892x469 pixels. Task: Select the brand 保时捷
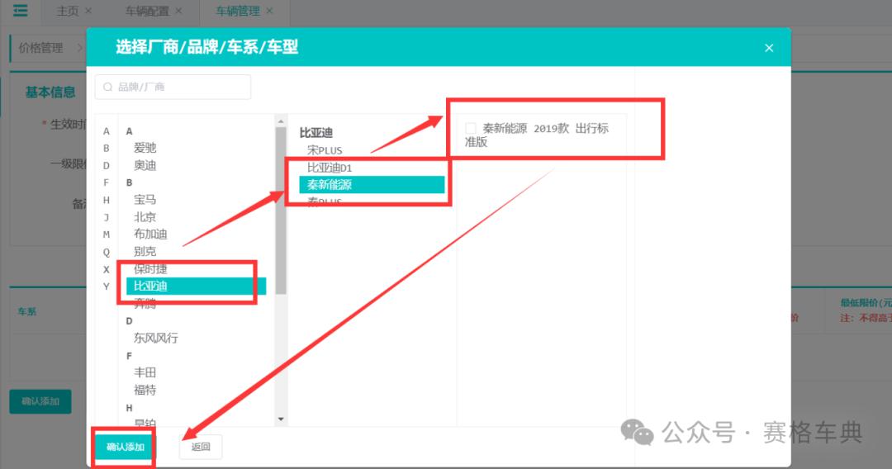[151, 268]
